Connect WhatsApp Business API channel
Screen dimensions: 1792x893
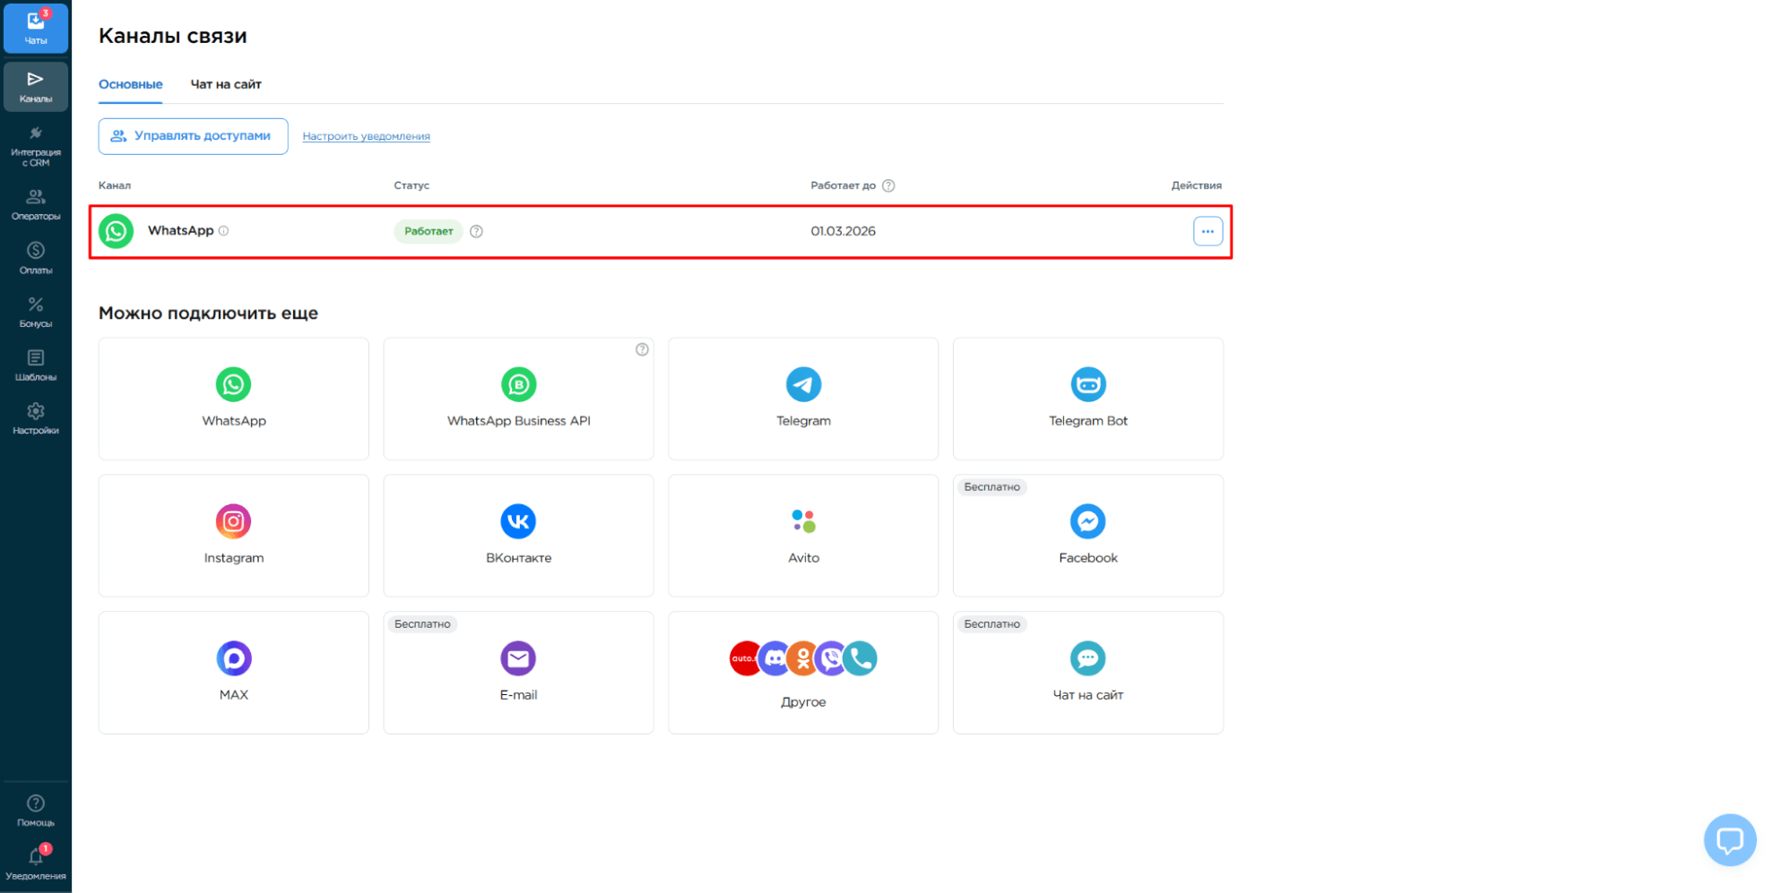click(518, 399)
